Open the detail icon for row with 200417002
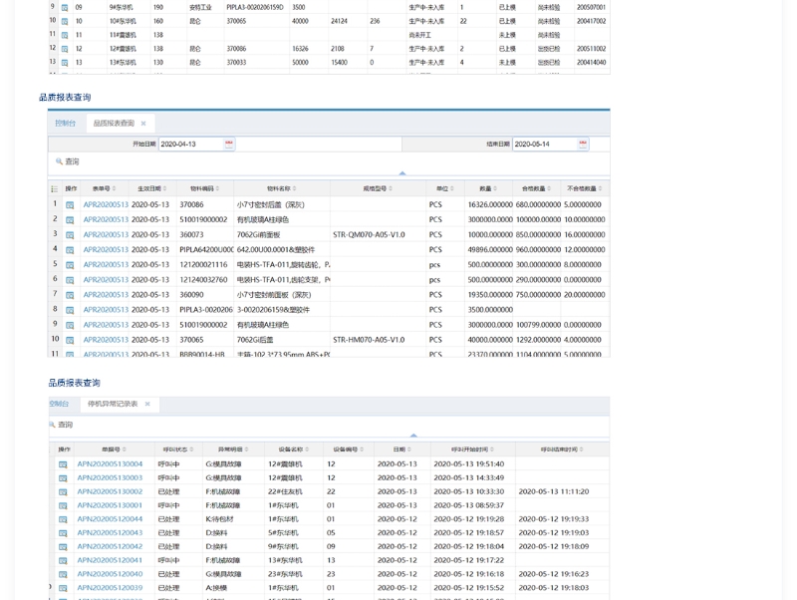 click(65, 21)
